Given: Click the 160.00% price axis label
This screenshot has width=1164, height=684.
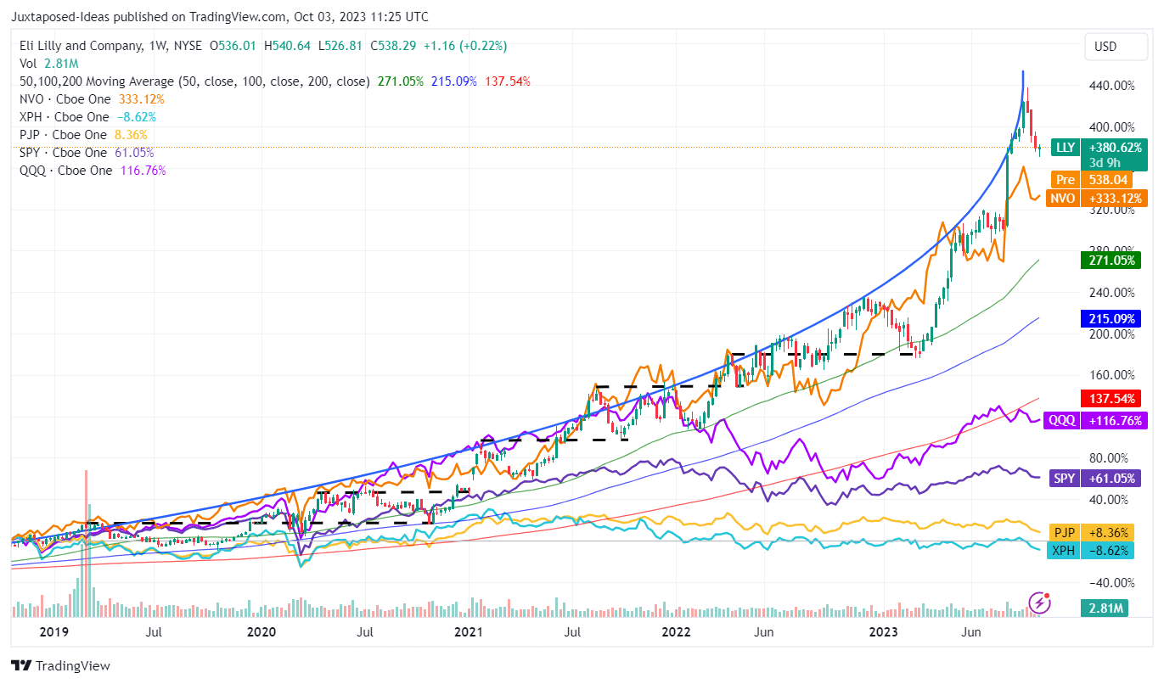Looking at the screenshot, I should coord(1111,375).
